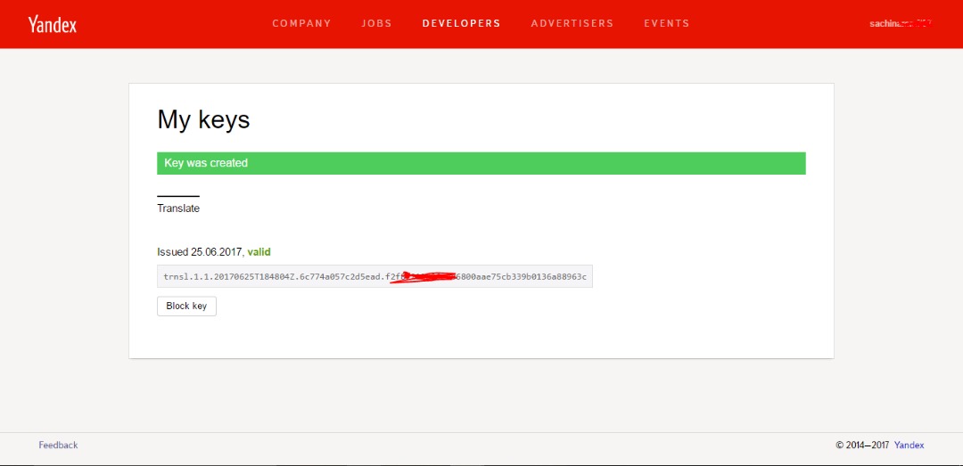The image size is (963, 466).
Task: Click the 'My keys' heading
Action: pyautogui.click(x=203, y=119)
